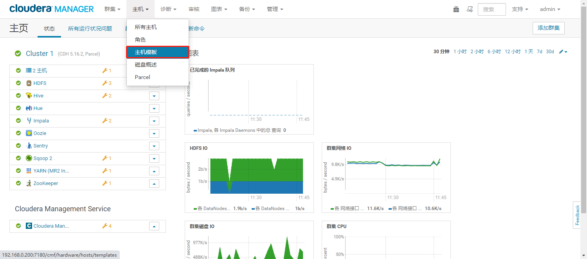This screenshot has height=259, width=587.
Task: Click the Cloudera Management Service C icon
Action: (29, 226)
